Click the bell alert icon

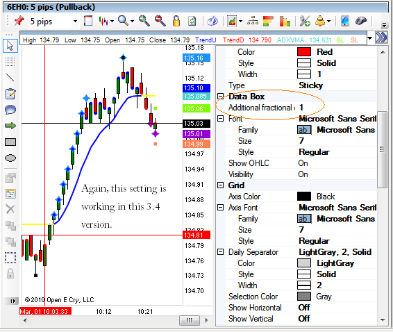coord(320,21)
